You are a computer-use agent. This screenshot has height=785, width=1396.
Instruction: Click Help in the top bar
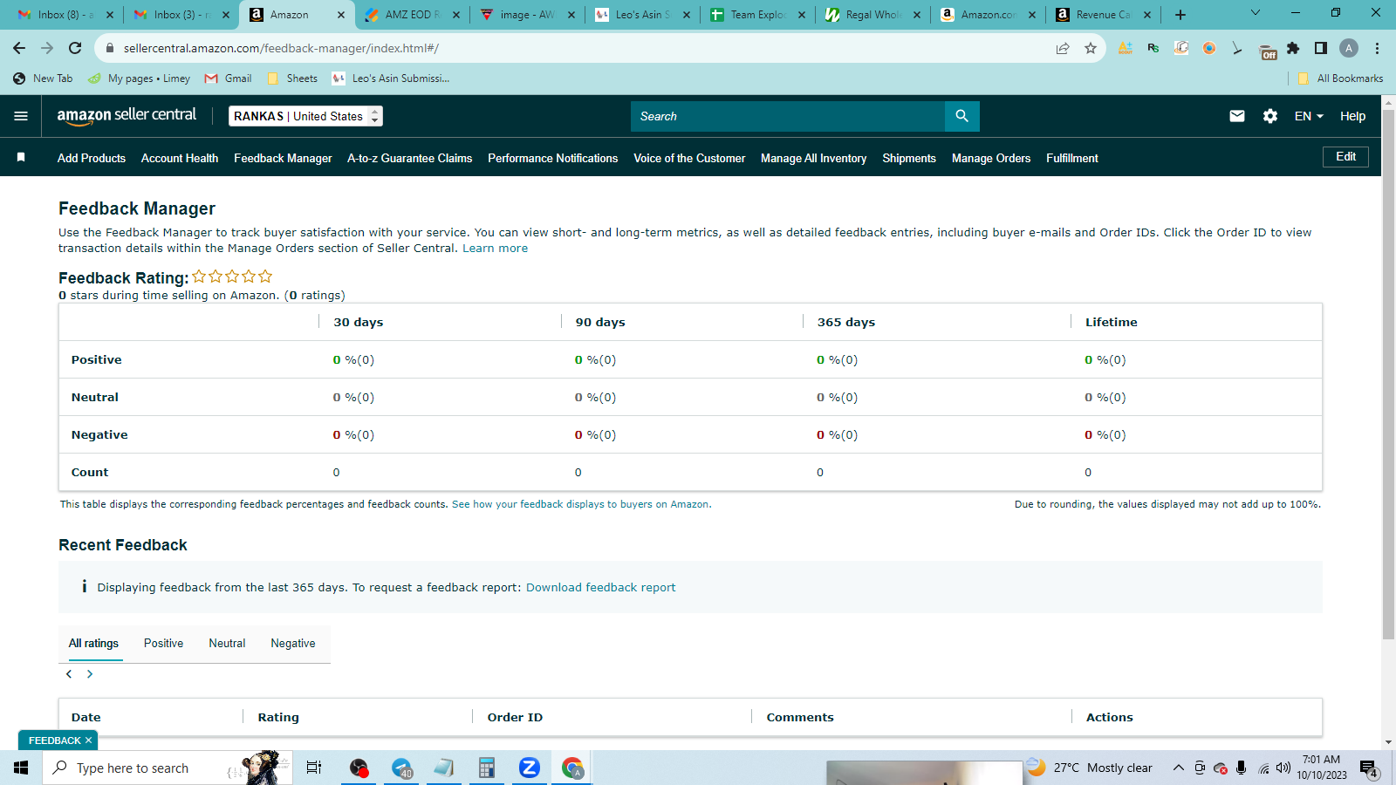pyautogui.click(x=1352, y=116)
